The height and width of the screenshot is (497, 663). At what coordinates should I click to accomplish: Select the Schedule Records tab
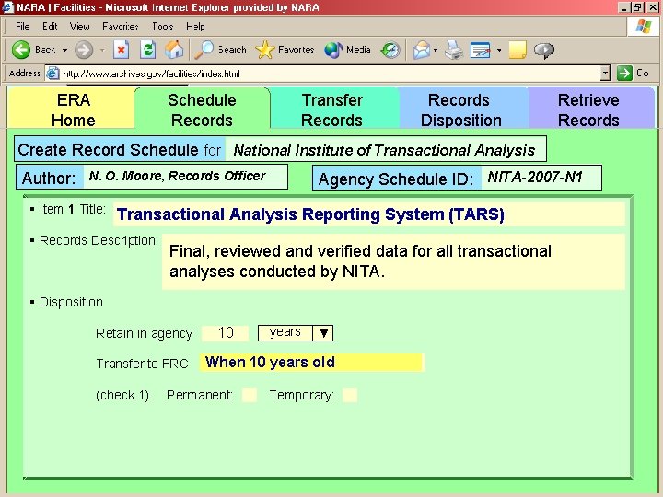tap(202, 109)
